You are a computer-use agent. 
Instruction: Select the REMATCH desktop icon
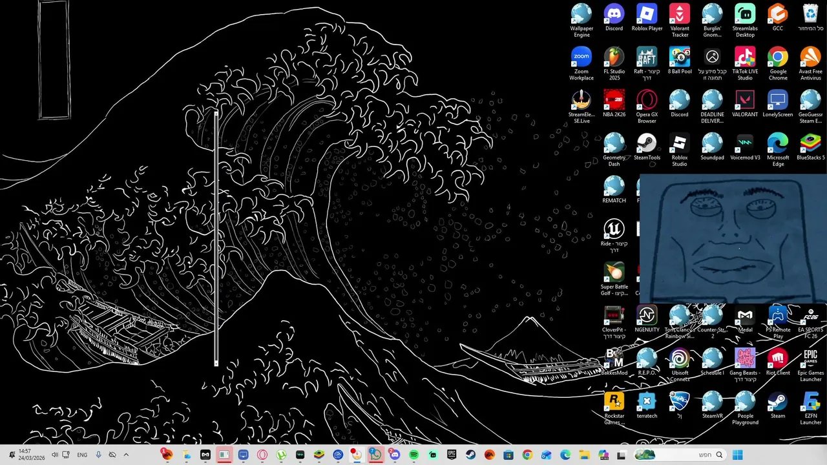click(x=614, y=190)
